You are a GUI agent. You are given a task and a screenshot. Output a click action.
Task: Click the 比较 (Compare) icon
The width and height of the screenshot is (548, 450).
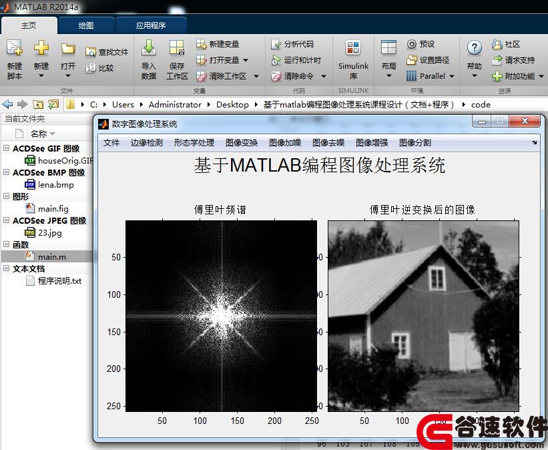tap(91, 68)
